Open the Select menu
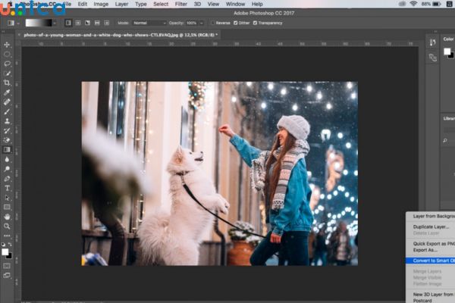The image size is (455, 303). (161, 4)
